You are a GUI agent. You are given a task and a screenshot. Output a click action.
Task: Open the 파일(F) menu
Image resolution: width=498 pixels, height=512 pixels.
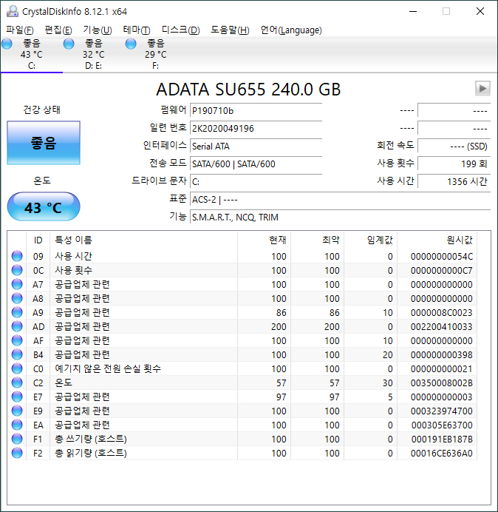point(20,30)
